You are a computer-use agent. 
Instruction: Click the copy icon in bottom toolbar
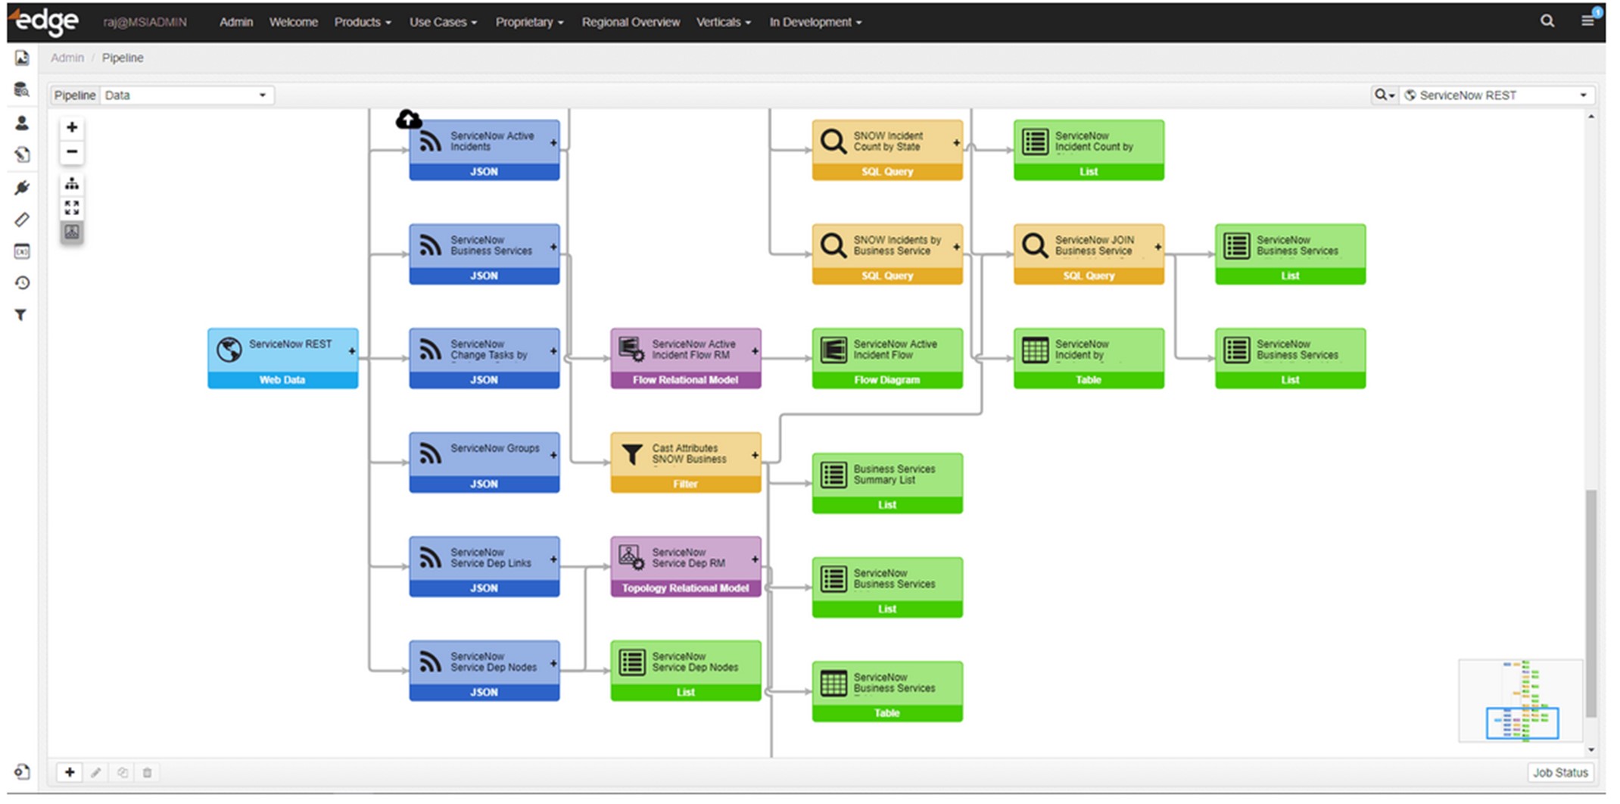coord(122,772)
